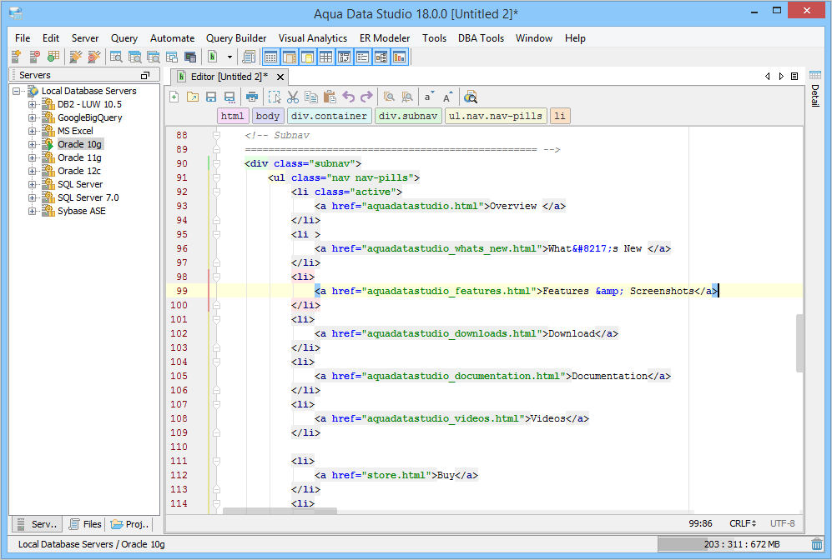Toggle the bar chart layout button
The image size is (832, 560).
400,57
